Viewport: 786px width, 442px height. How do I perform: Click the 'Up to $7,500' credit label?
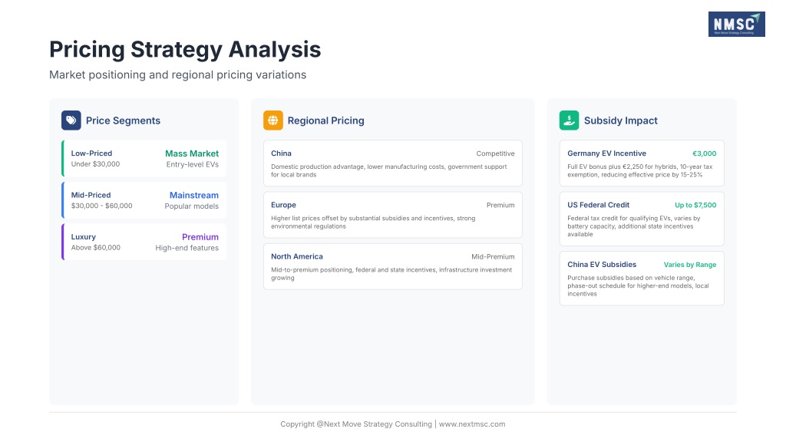(x=695, y=205)
